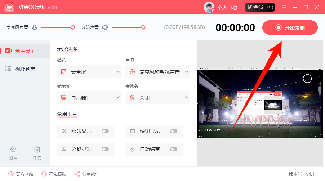
Task: Open the 任务 clipboard icon
Action: click(x=37, y=149)
